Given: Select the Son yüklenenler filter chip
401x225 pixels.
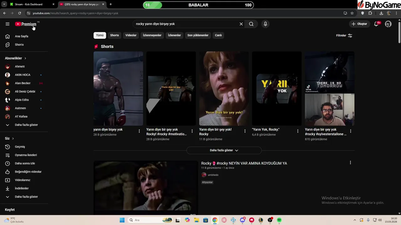Looking at the screenshot, I should 198,35.
